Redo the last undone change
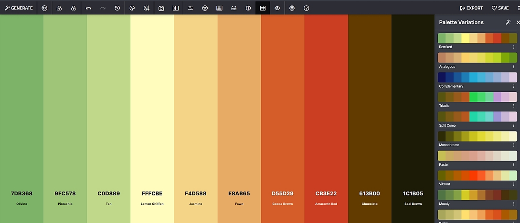The image size is (520, 223). tap(103, 8)
